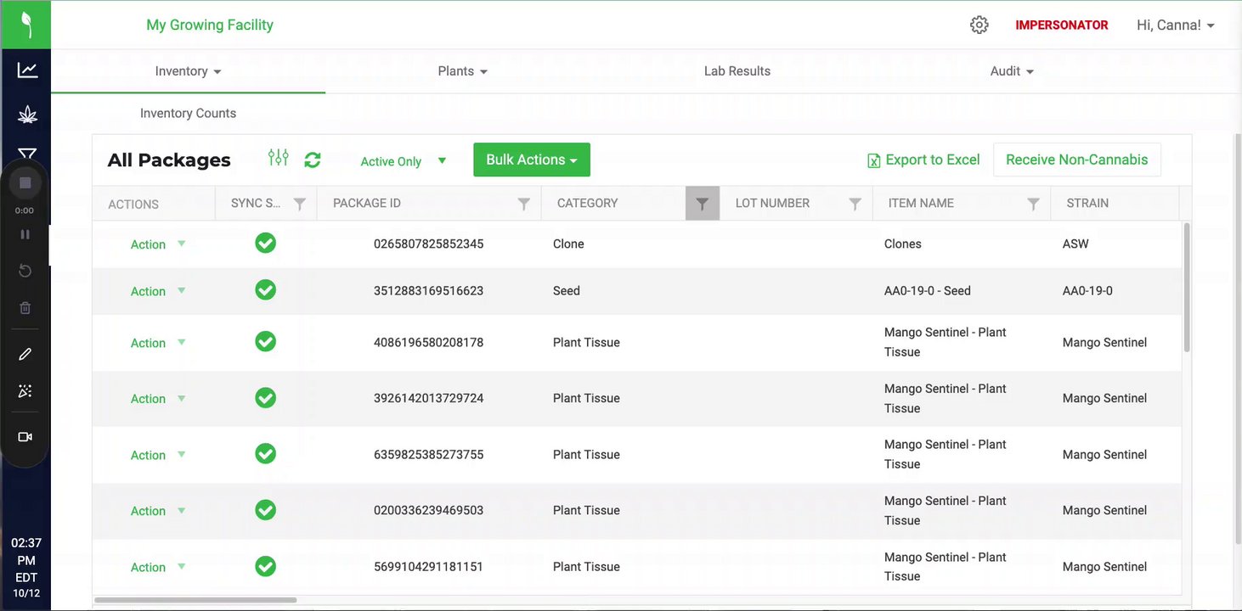The image size is (1242, 611).
Task: Click the table's horizontal scrollbar
Action: 195,600
